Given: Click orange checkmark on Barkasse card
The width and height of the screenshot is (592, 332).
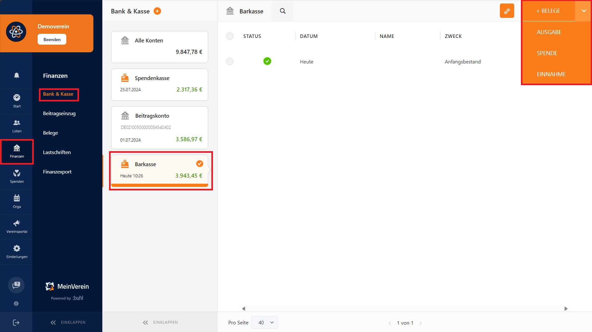Looking at the screenshot, I should (200, 164).
